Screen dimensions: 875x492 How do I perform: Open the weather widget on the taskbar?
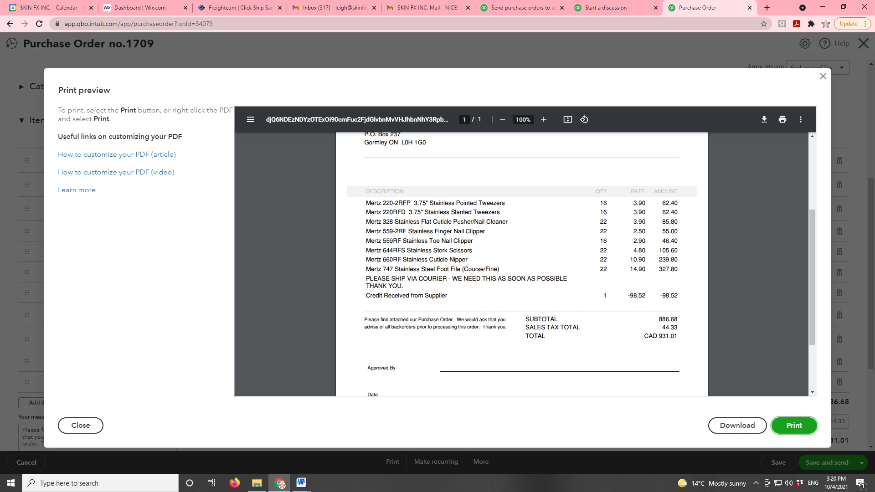[x=712, y=483]
